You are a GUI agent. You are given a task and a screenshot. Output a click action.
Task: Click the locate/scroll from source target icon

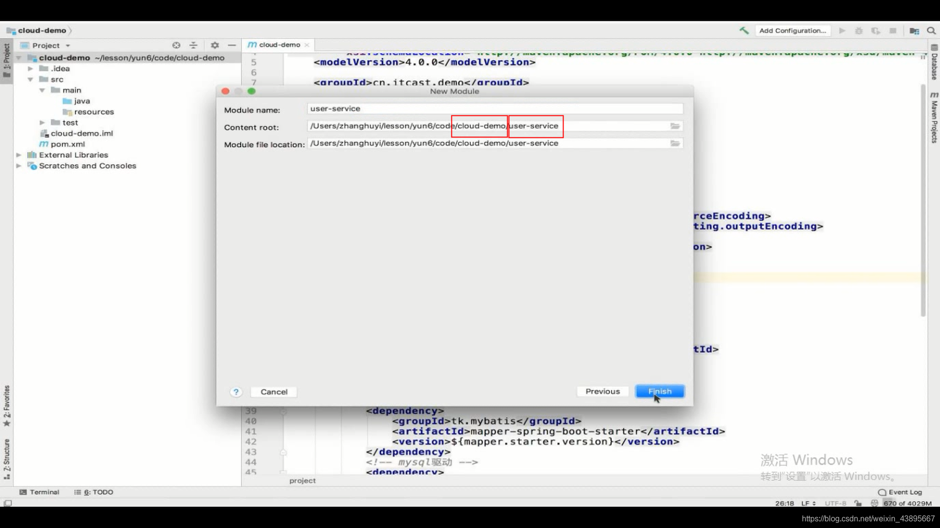point(176,45)
